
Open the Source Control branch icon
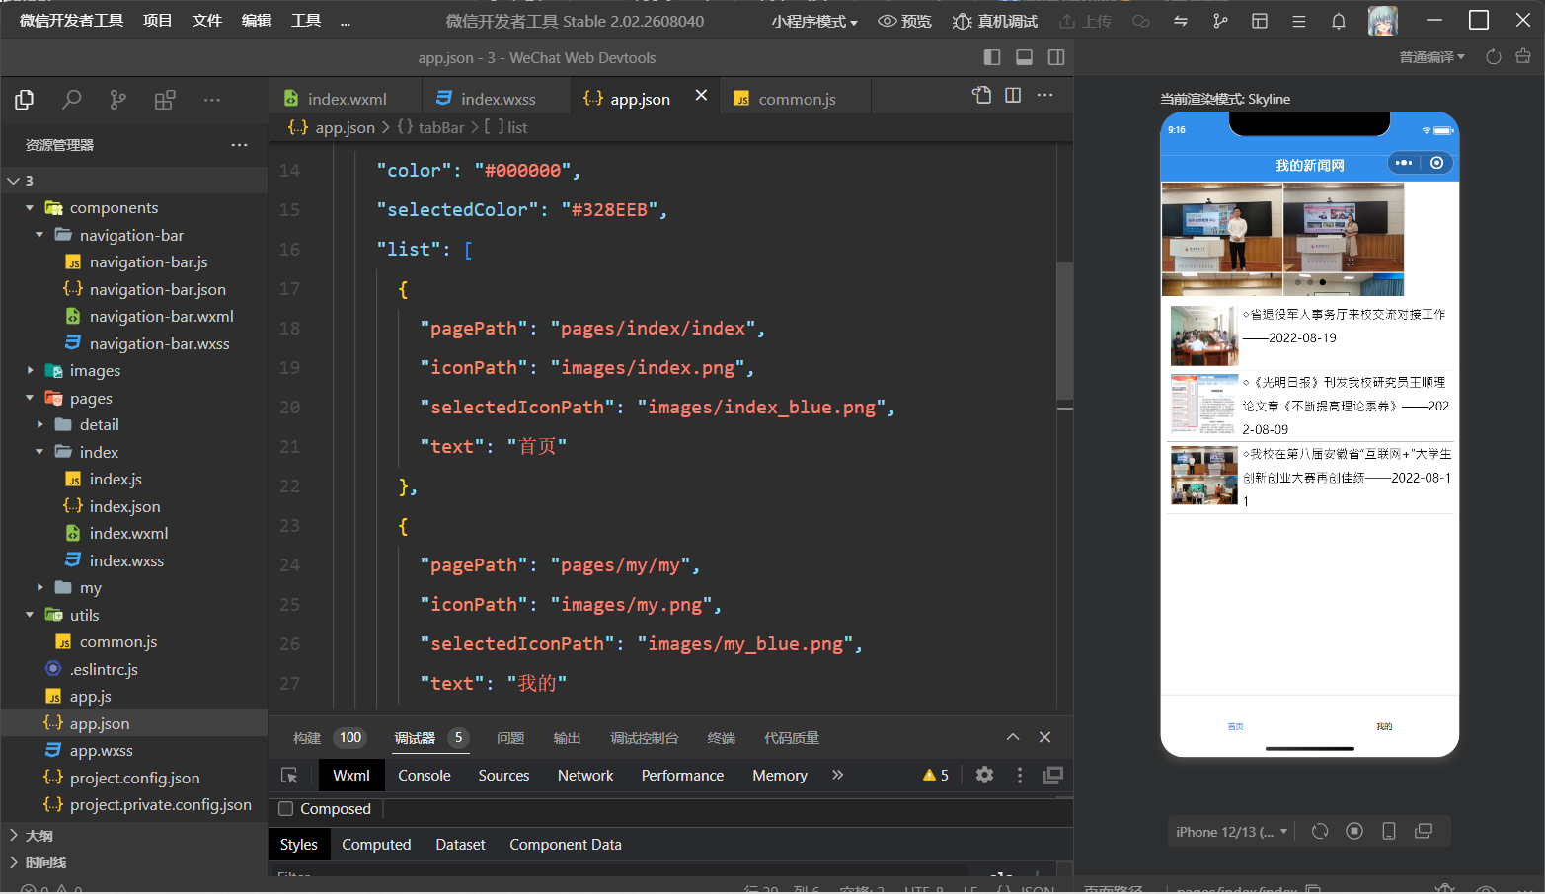coord(118,100)
